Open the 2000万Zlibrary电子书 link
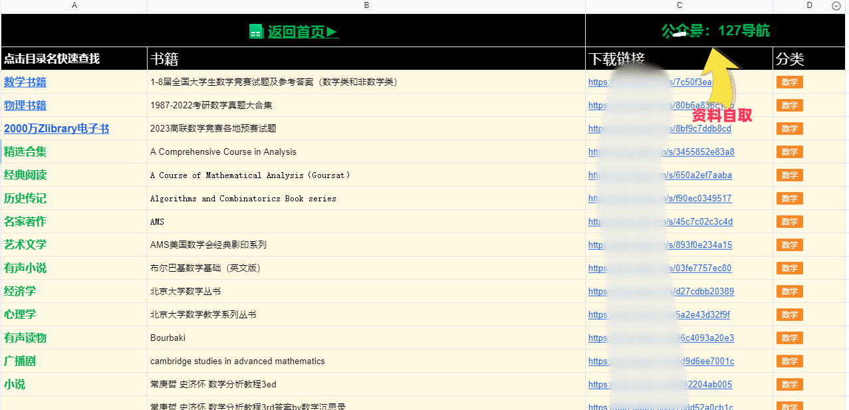 click(x=57, y=129)
